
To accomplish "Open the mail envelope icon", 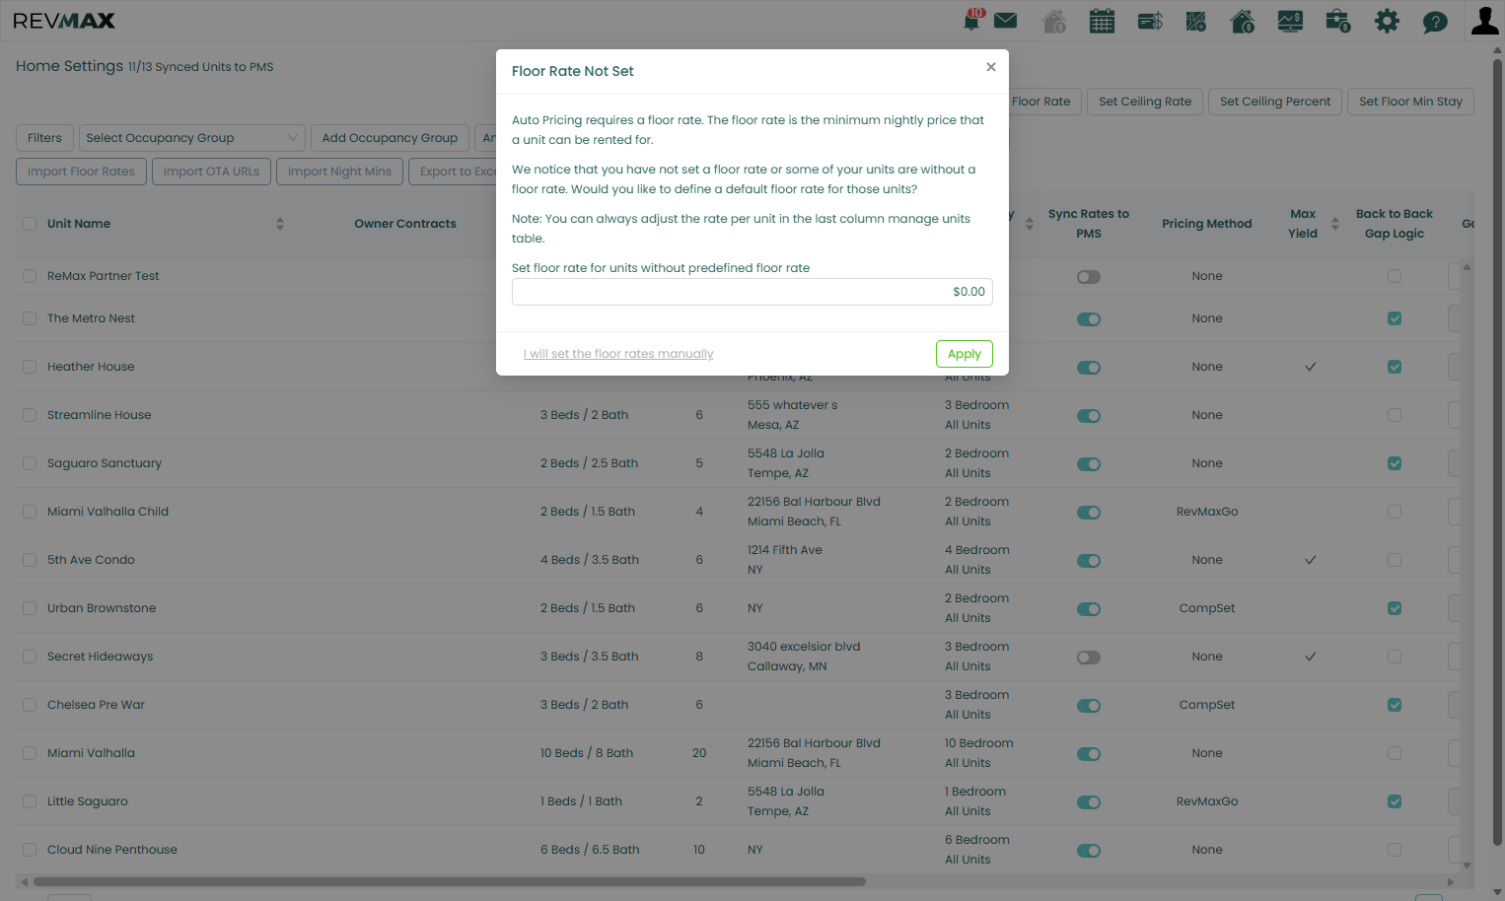I will point(1005,21).
